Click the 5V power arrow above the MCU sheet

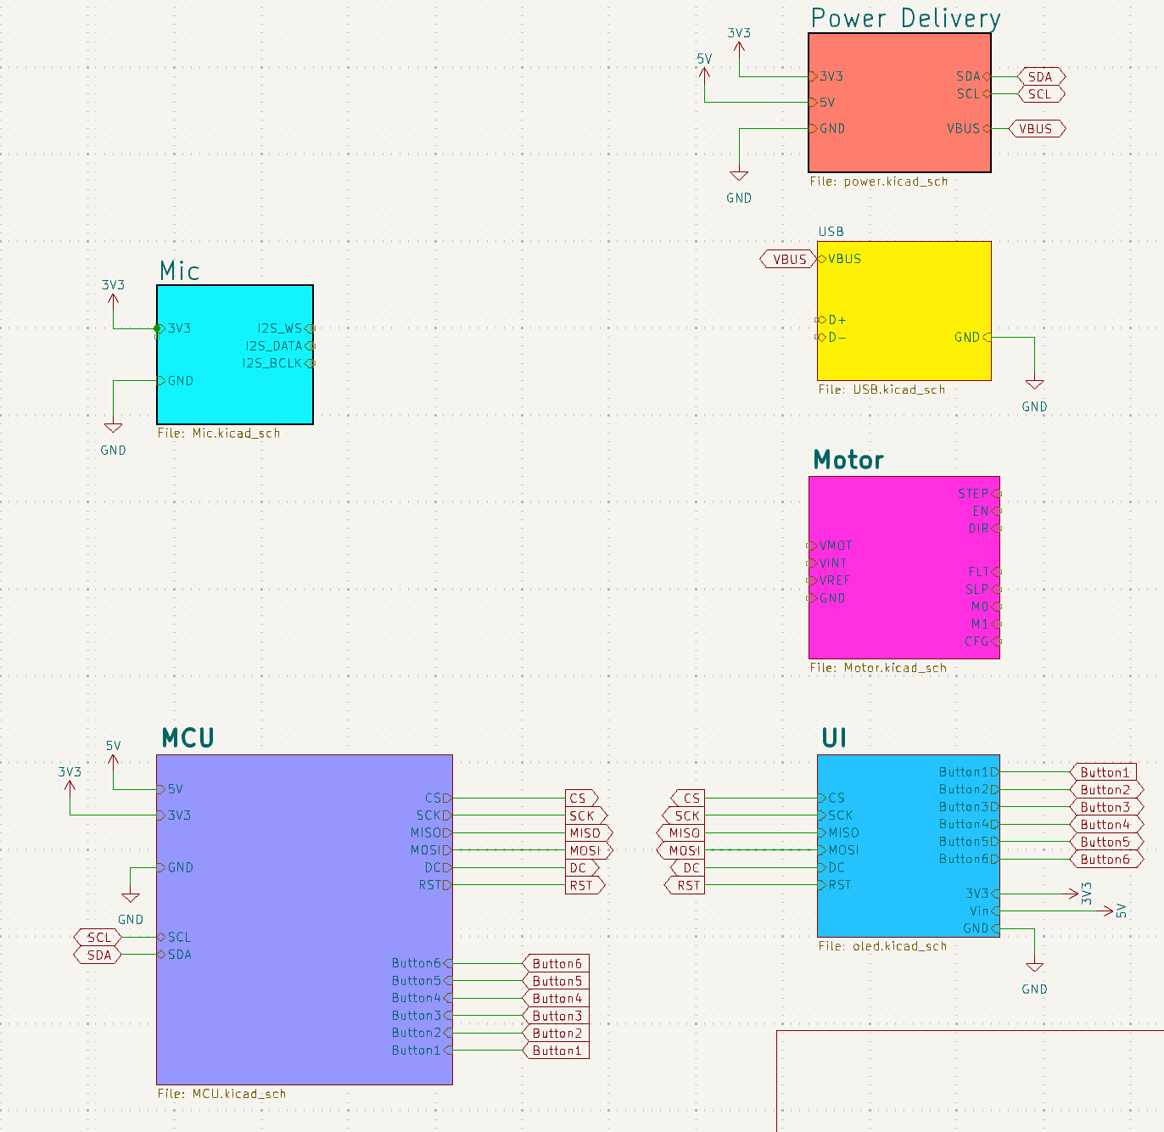(x=113, y=759)
